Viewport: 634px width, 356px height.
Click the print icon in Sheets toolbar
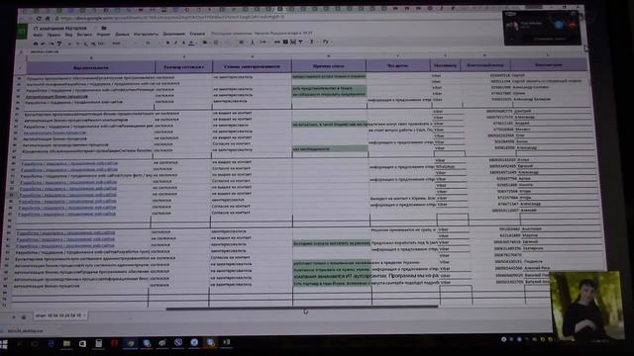(36, 44)
